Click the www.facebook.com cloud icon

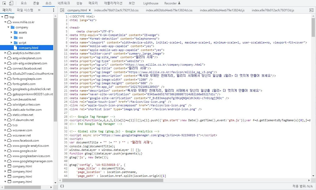pos(10,141)
